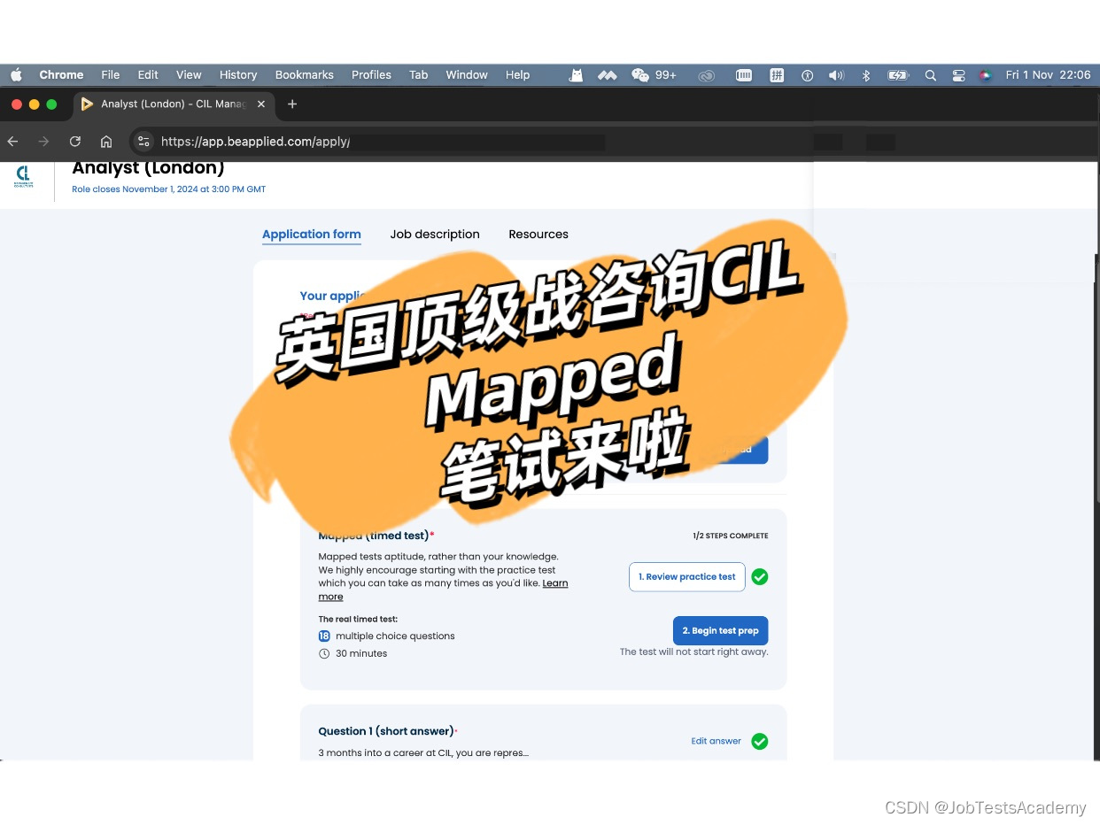Click the role closing date text
1100x825 pixels.
coord(168,189)
